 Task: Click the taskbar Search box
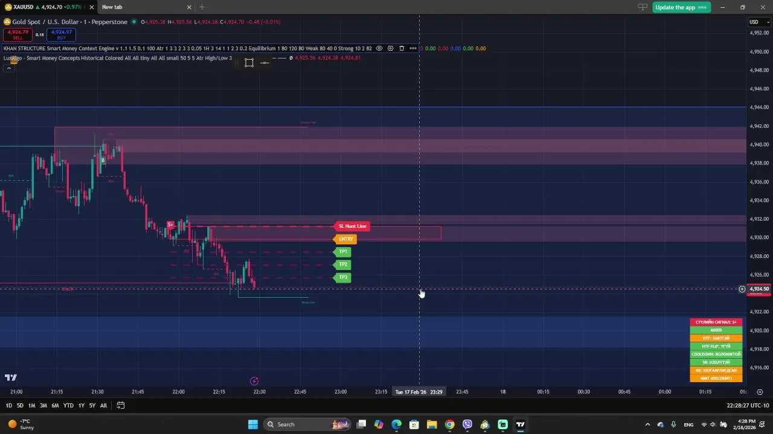click(x=307, y=424)
